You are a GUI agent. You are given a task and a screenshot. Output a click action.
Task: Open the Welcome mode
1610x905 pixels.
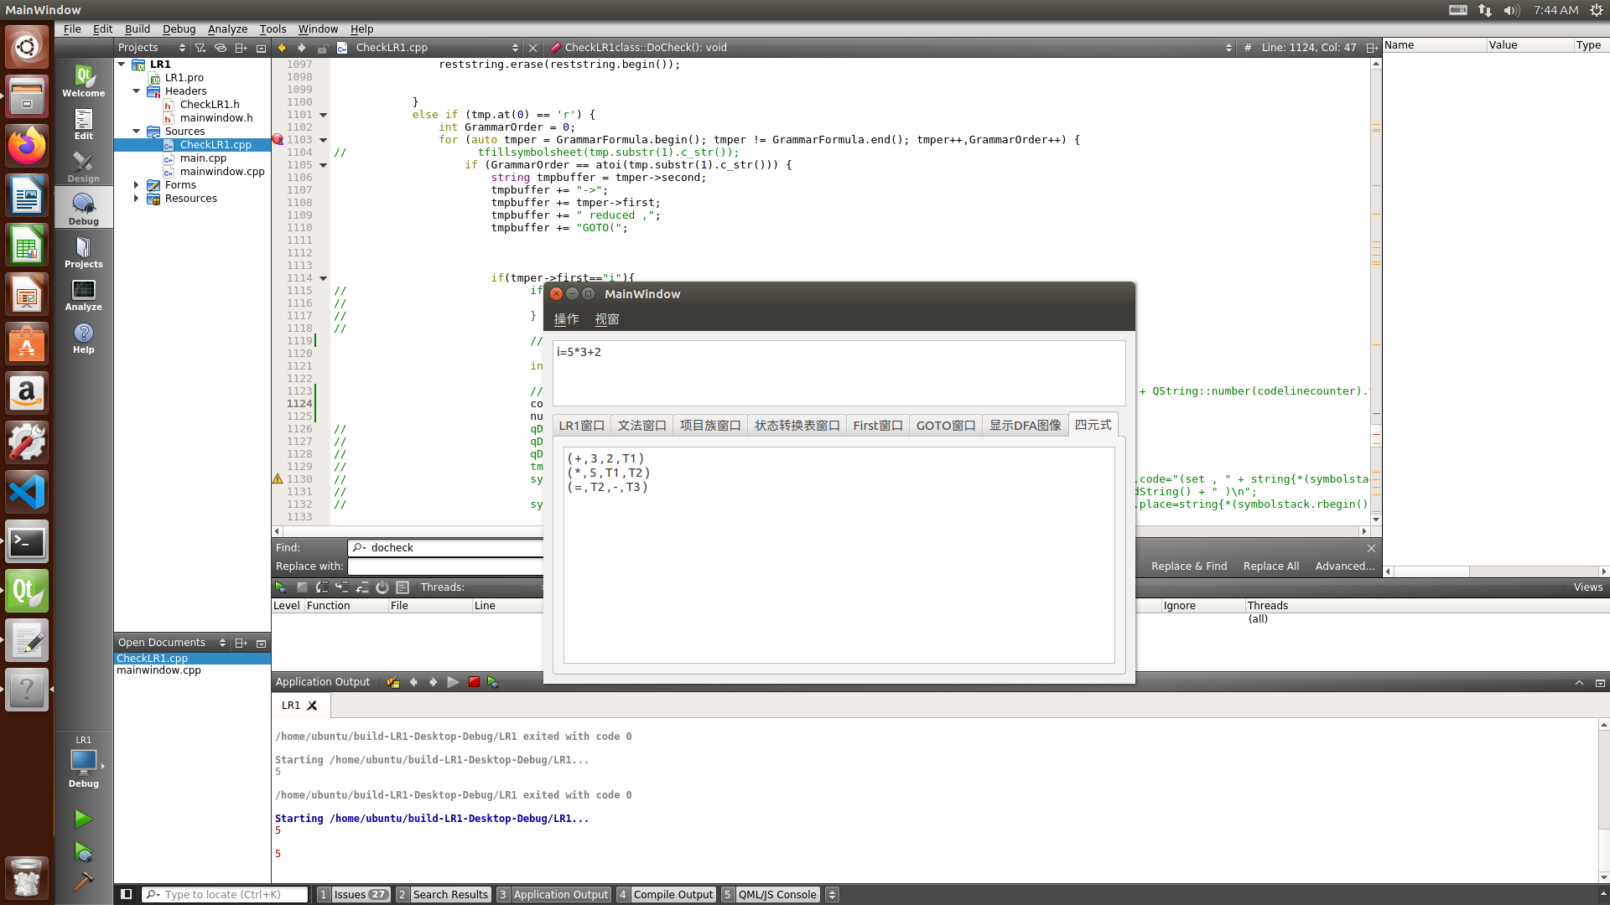point(83,81)
